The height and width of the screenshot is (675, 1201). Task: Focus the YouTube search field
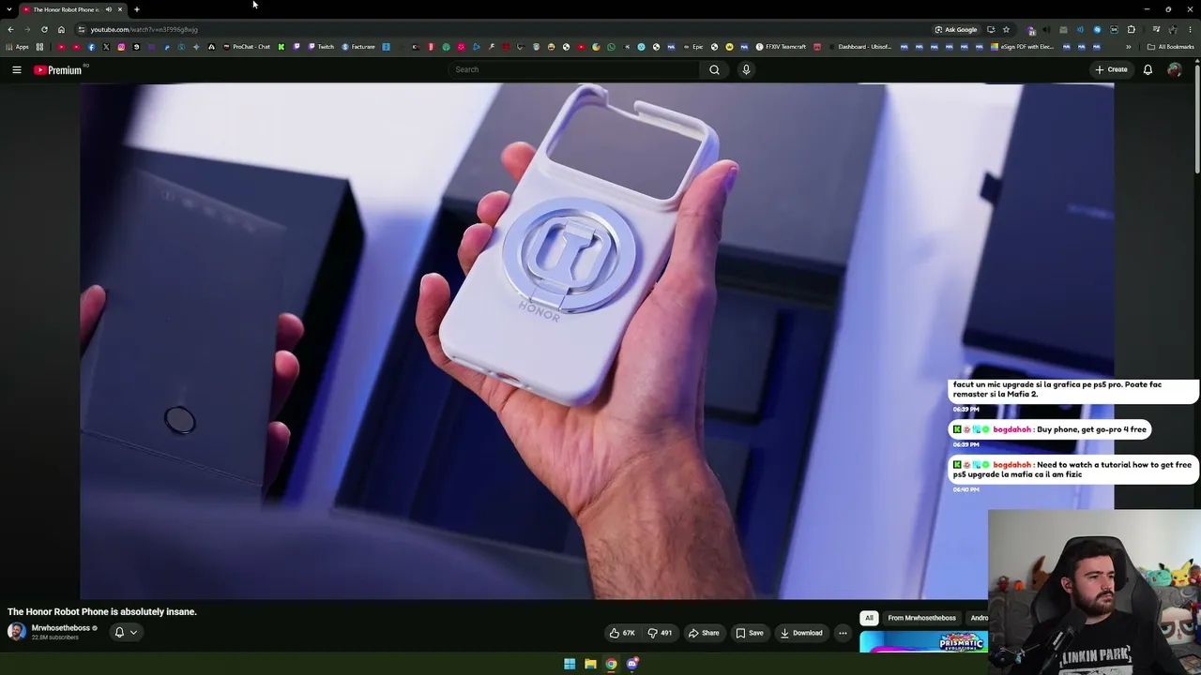[x=574, y=69]
